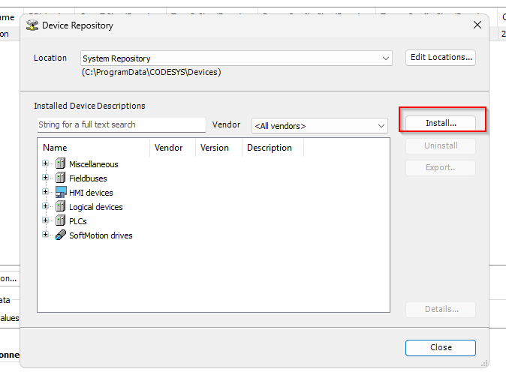Click the Miscellaneous device category icon
The image size is (506, 384).
[x=60, y=164]
